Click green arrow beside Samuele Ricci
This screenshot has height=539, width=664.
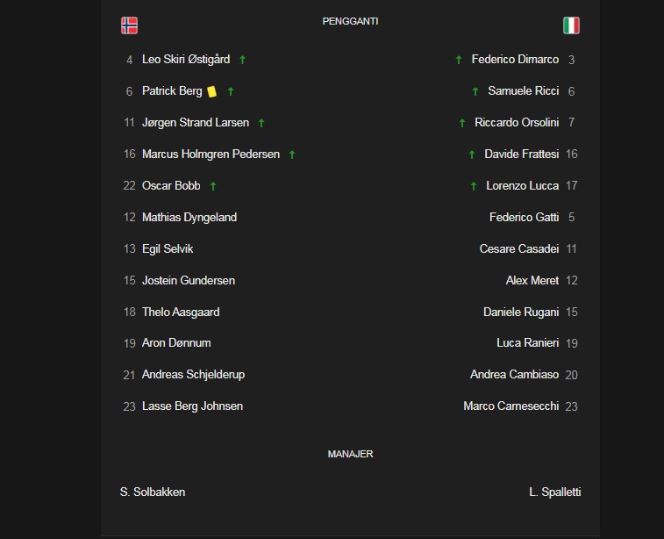point(475,91)
